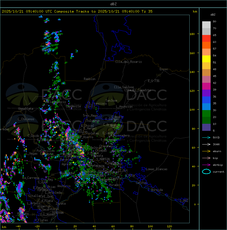Click the magenta eb+bip arrow icon
This screenshot has width=227, height=230.
point(206,165)
